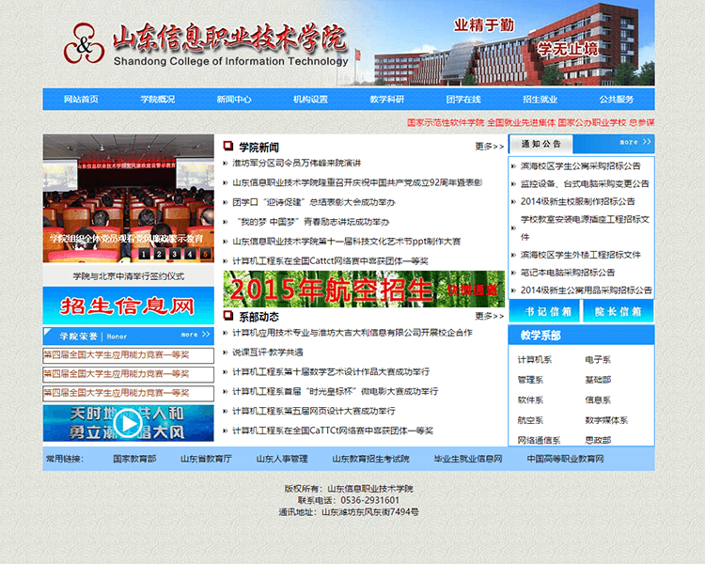Select 信息系 department
The image size is (705, 564).
pyautogui.click(x=598, y=399)
